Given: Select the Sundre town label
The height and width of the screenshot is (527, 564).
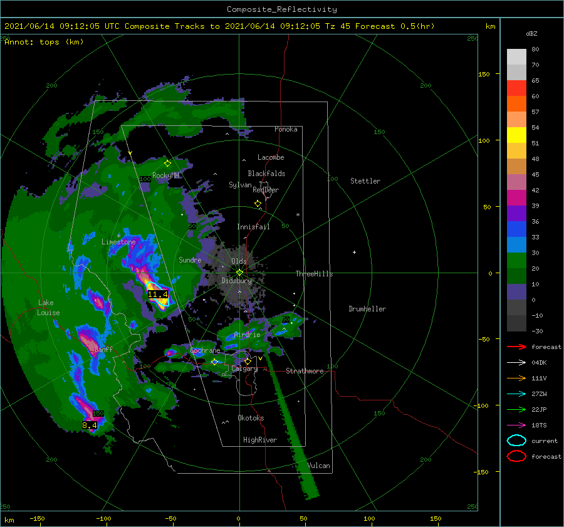Looking at the screenshot, I should coord(190,259).
